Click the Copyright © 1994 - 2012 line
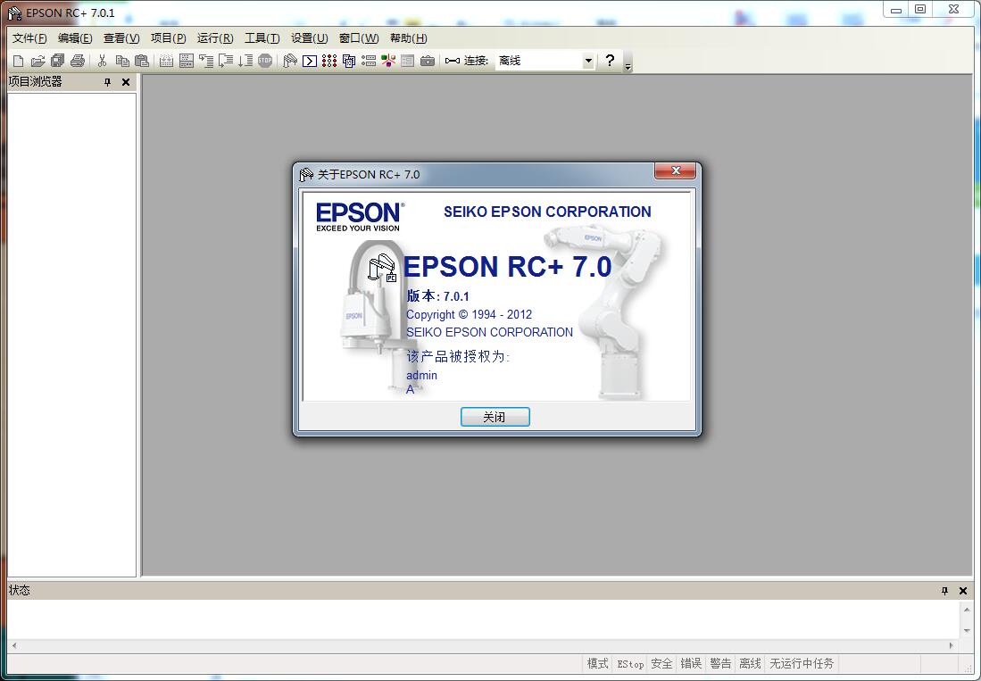 click(x=470, y=314)
